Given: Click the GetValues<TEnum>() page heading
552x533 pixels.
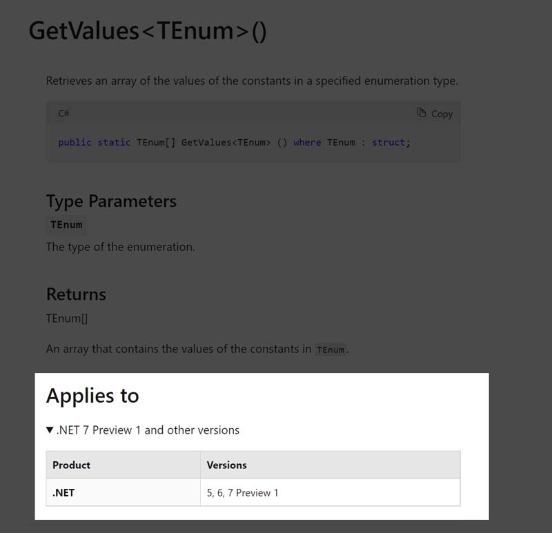Looking at the screenshot, I should (147, 32).
